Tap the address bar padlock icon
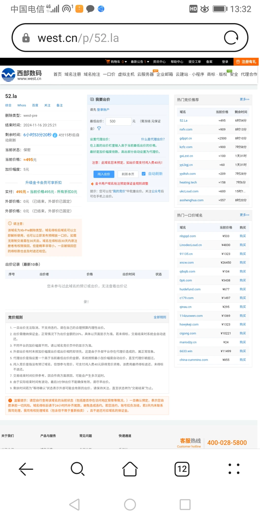 tap(26, 38)
